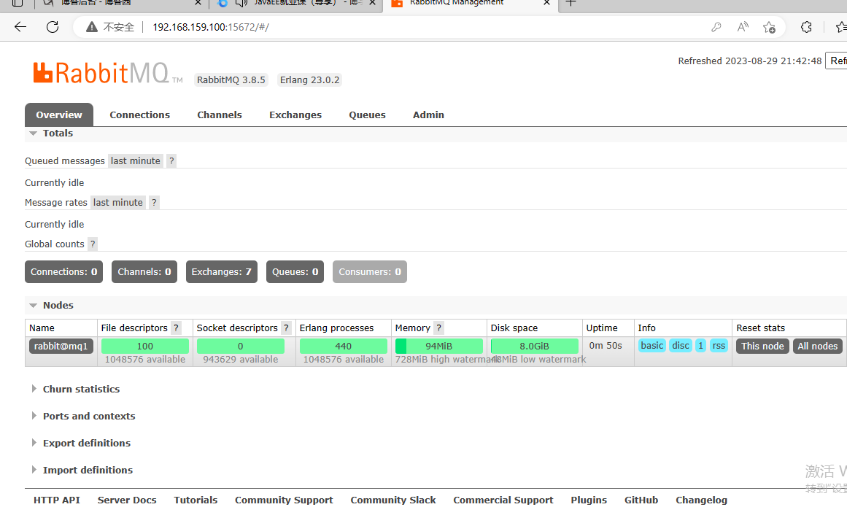Open node rabbit@mq1 details
Viewport: 847px width, 507px height.
point(61,346)
